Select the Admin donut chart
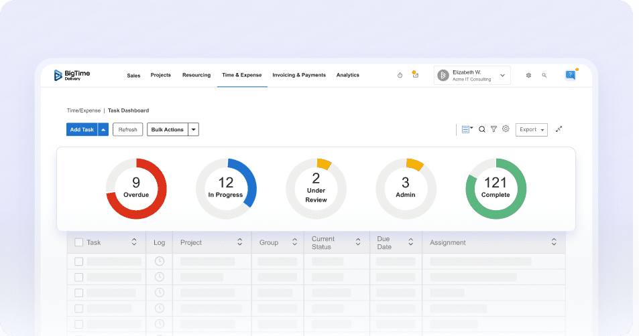The height and width of the screenshot is (336, 639). coord(406,188)
